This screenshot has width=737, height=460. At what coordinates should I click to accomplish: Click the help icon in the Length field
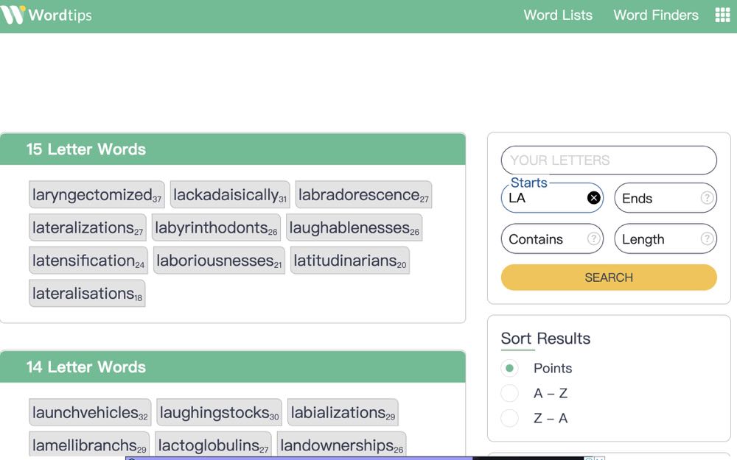(x=706, y=239)
